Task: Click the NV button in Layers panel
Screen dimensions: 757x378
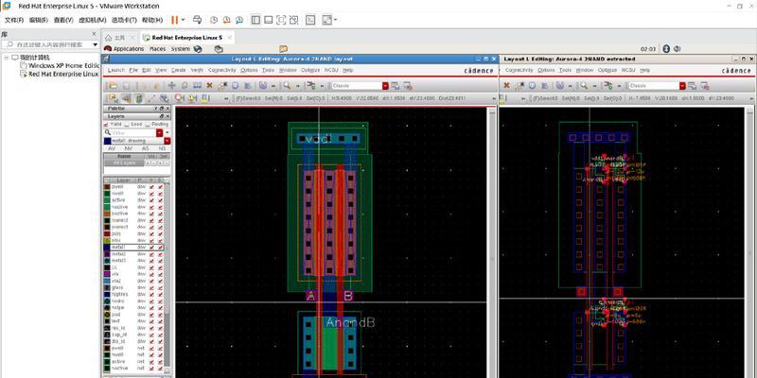Action: pyautogui.click(x=128, y=149)
